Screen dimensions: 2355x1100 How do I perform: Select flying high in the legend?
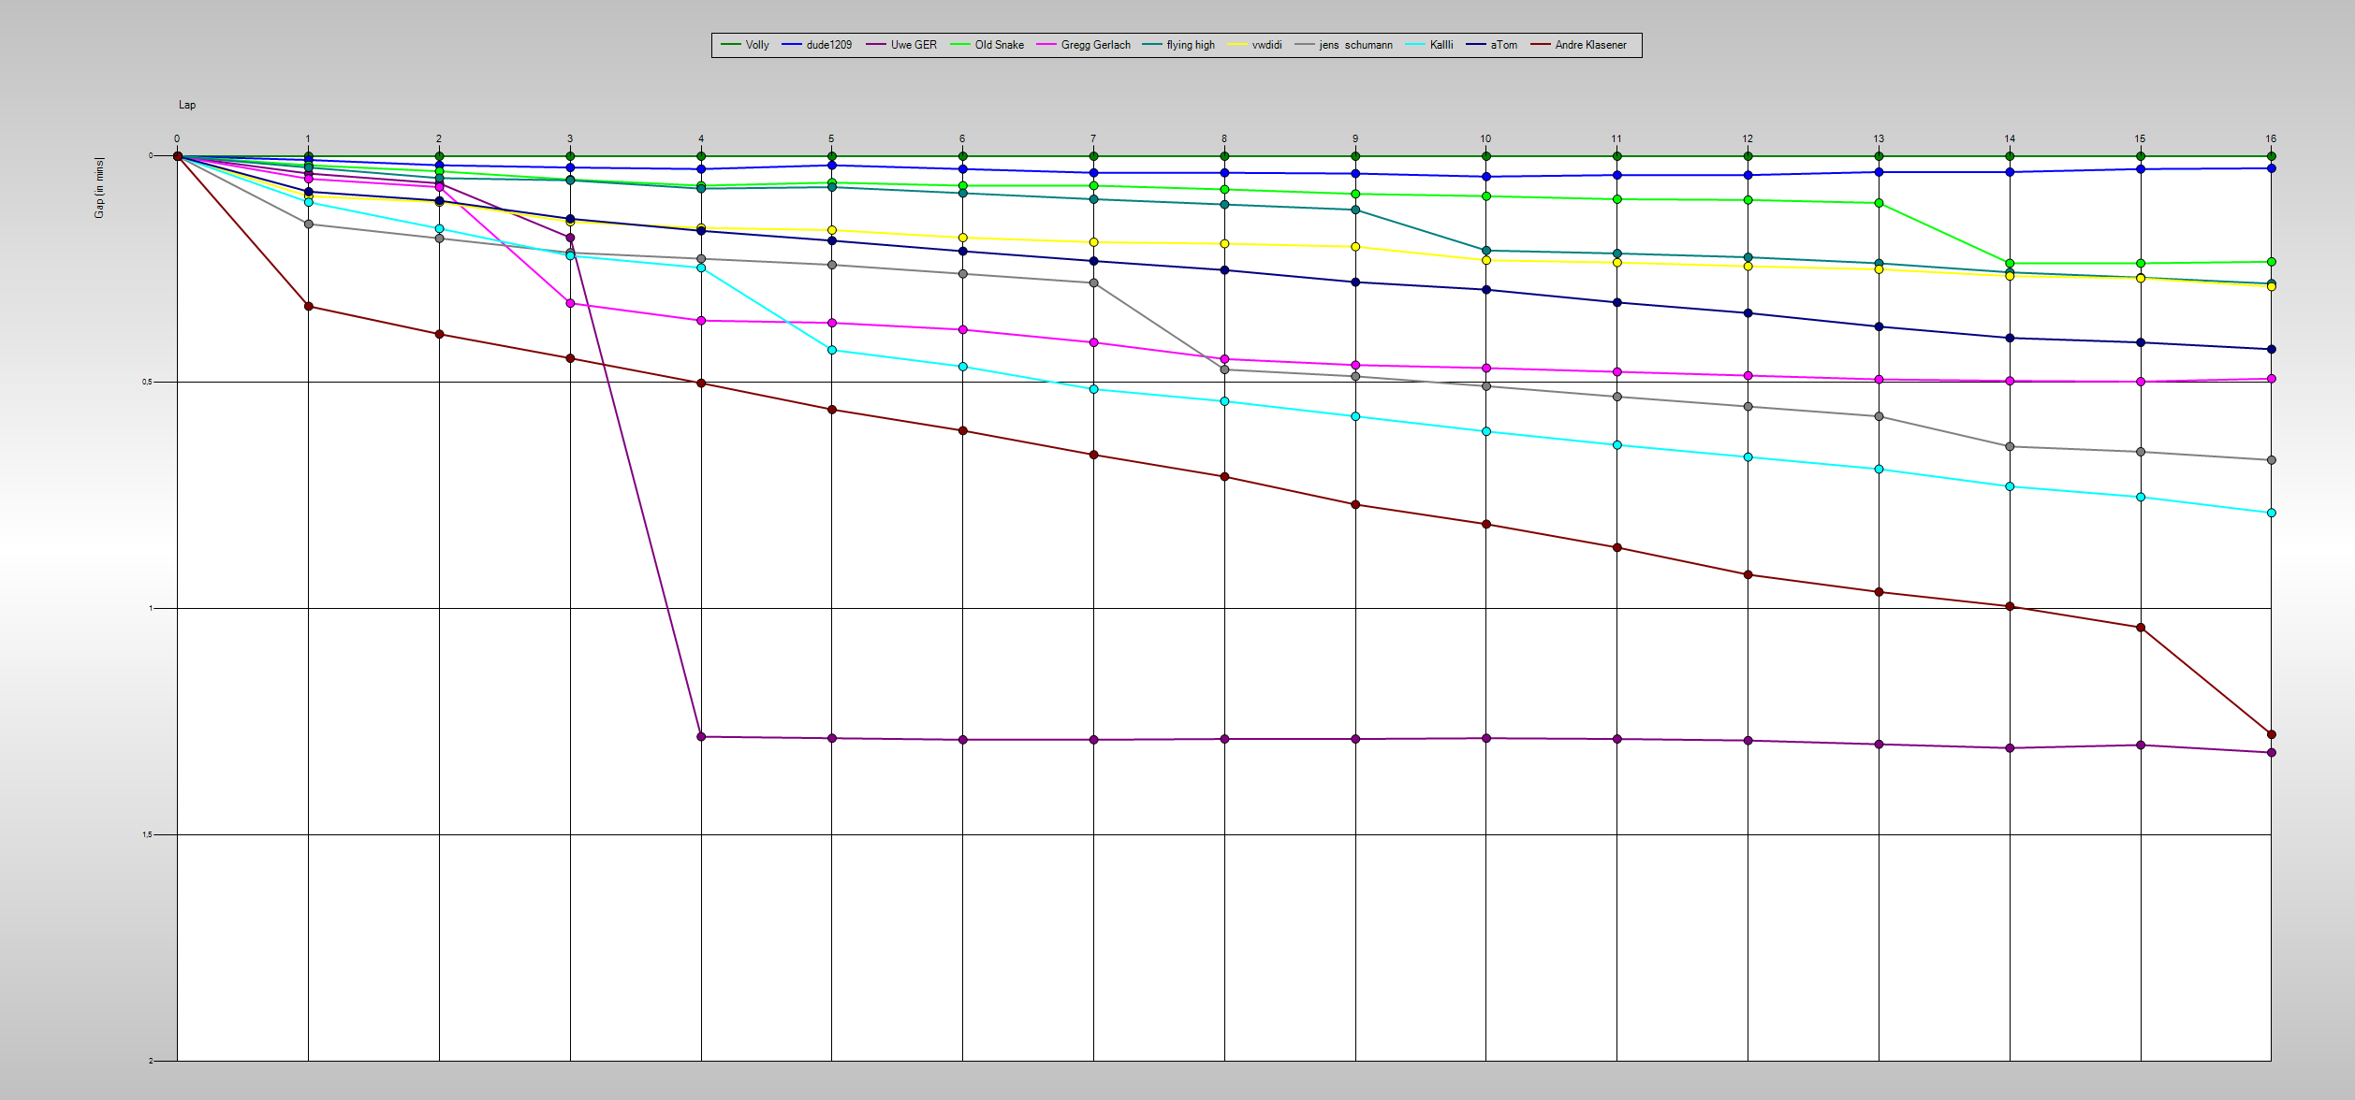(x=1191, y=45)
